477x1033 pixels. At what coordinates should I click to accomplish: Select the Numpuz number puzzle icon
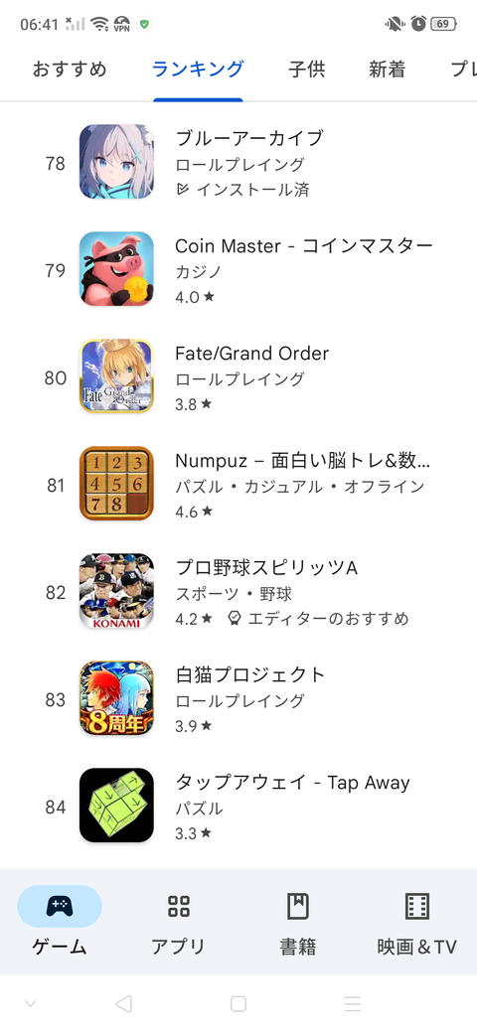(116, 485)
